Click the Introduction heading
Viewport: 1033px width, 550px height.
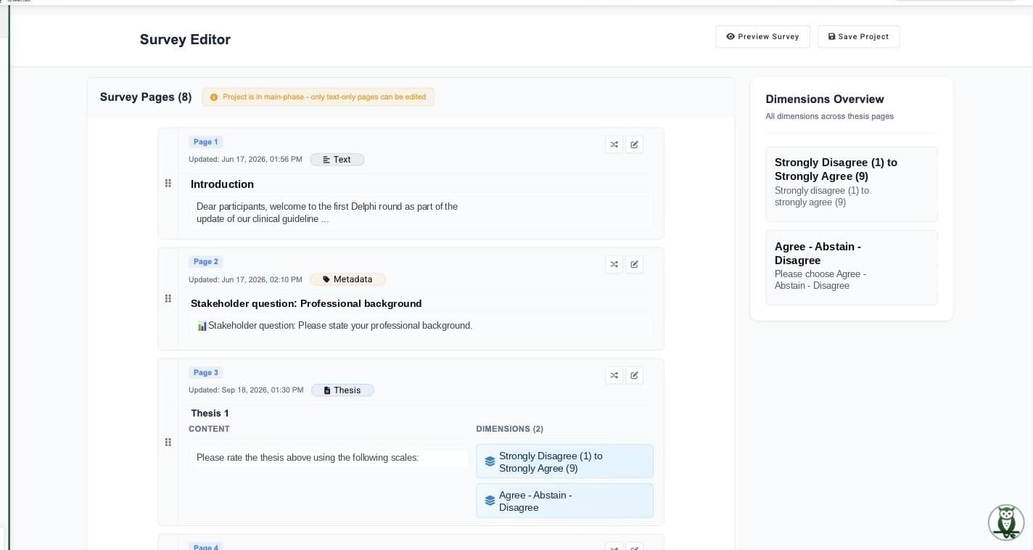click(x=222, y=184)
